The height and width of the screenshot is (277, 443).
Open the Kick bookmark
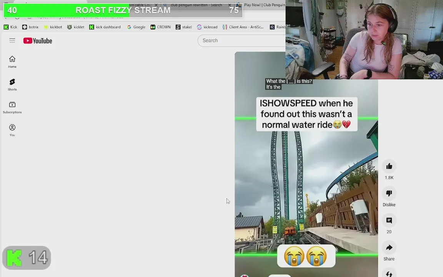point(10,27)
